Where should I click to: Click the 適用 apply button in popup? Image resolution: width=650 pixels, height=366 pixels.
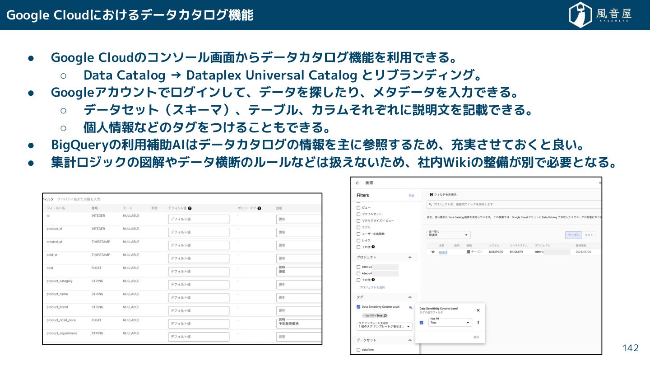pyautogui.click(x=476, y=337)
